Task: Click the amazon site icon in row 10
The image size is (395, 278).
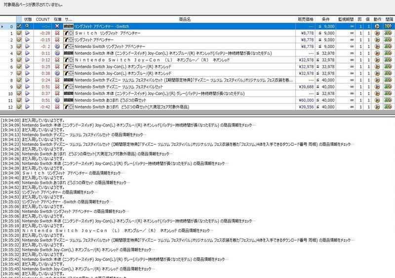Action: coord(68,93)
